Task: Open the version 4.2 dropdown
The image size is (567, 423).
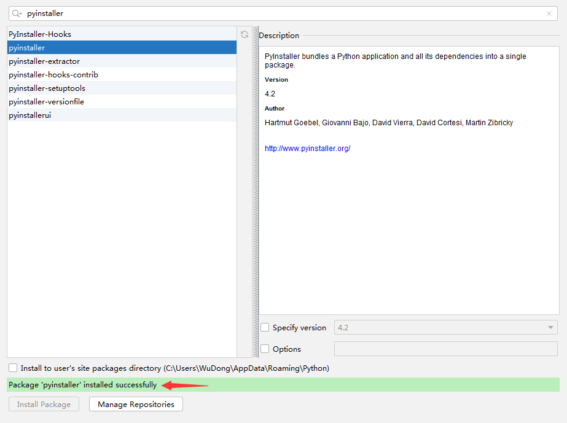Action: [445, 328]
